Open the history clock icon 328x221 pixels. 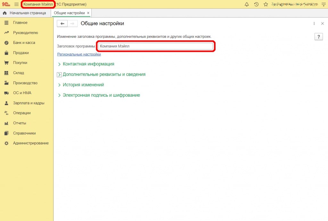pos(256,4)
